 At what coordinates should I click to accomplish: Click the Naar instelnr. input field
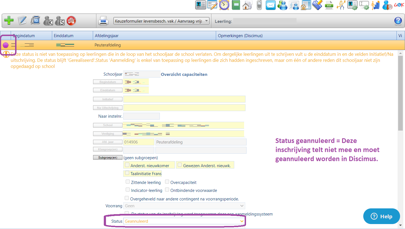click(x=141, y=116)
